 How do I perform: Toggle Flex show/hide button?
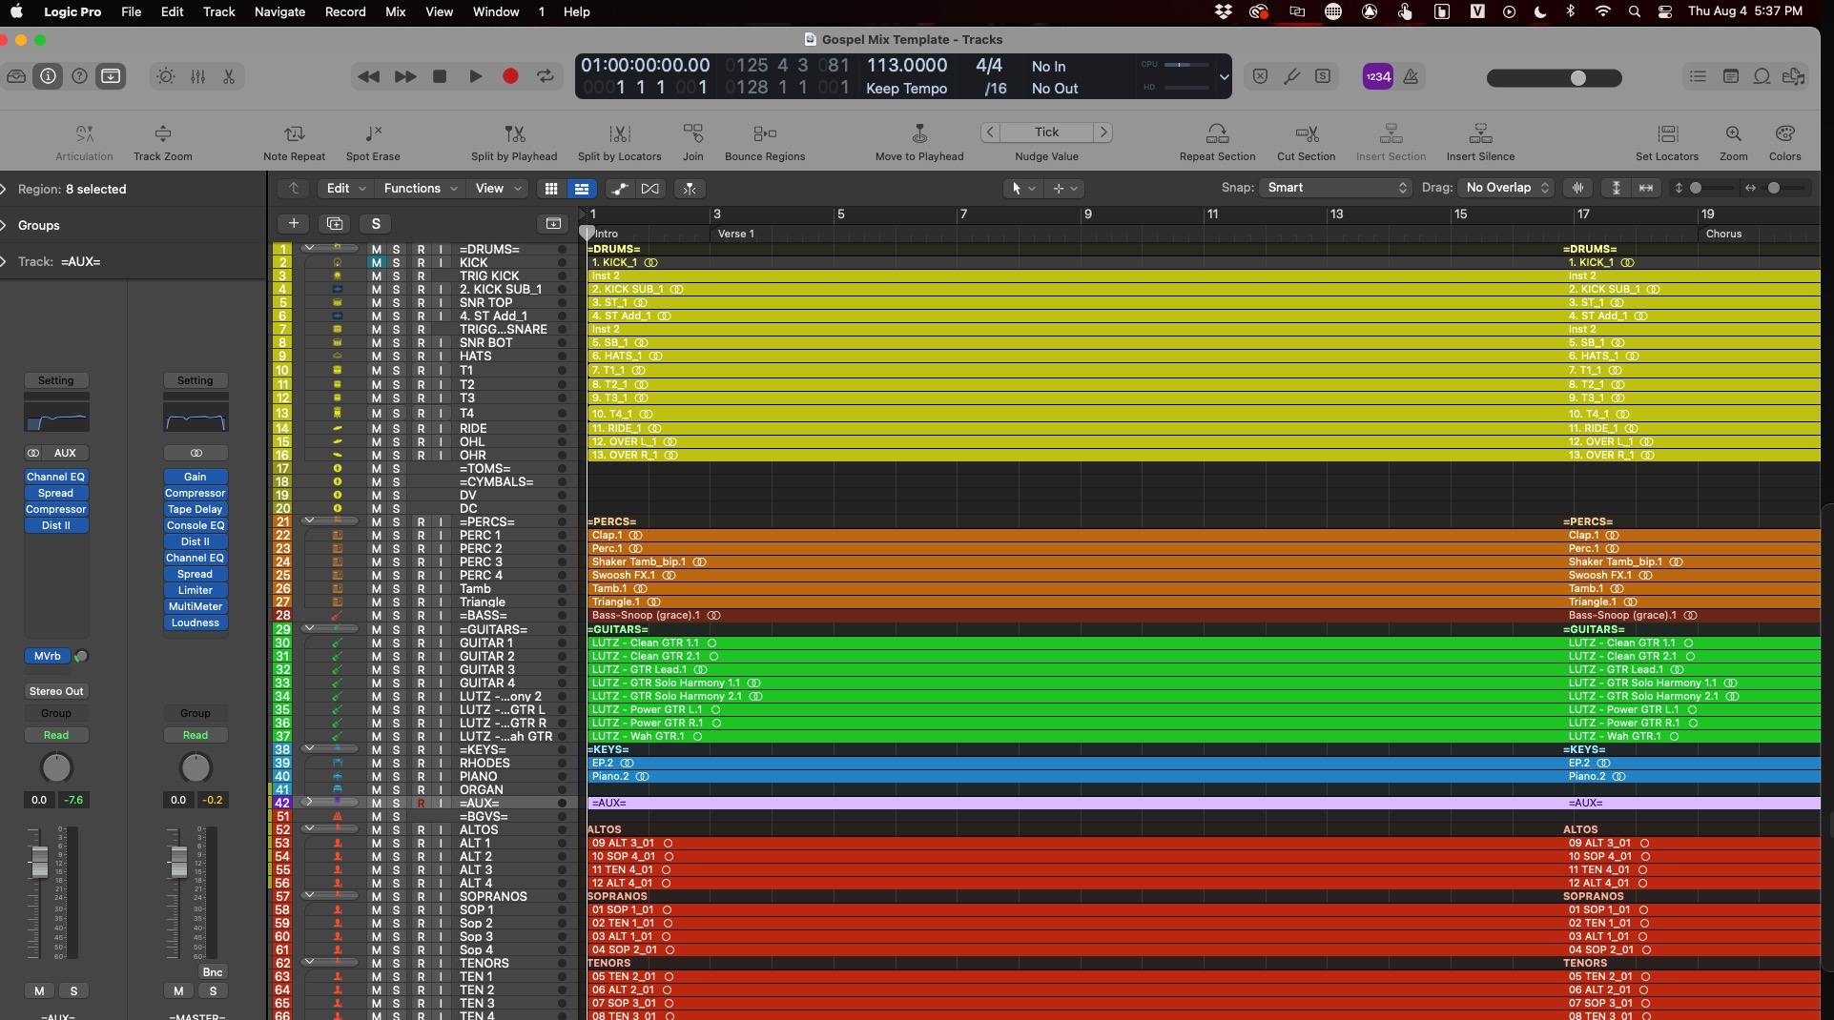tap(650, 189)
